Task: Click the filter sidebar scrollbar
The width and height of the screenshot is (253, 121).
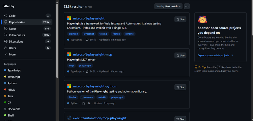Action: tap(57, 40)
